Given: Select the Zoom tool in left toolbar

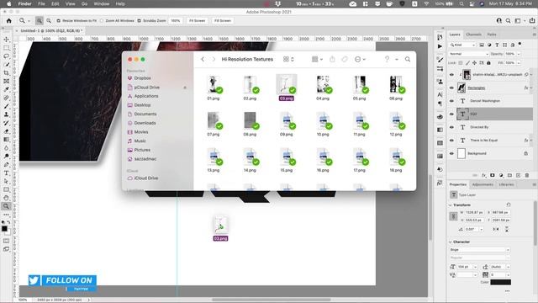Looking at the screenshot, I should [6, 206].
